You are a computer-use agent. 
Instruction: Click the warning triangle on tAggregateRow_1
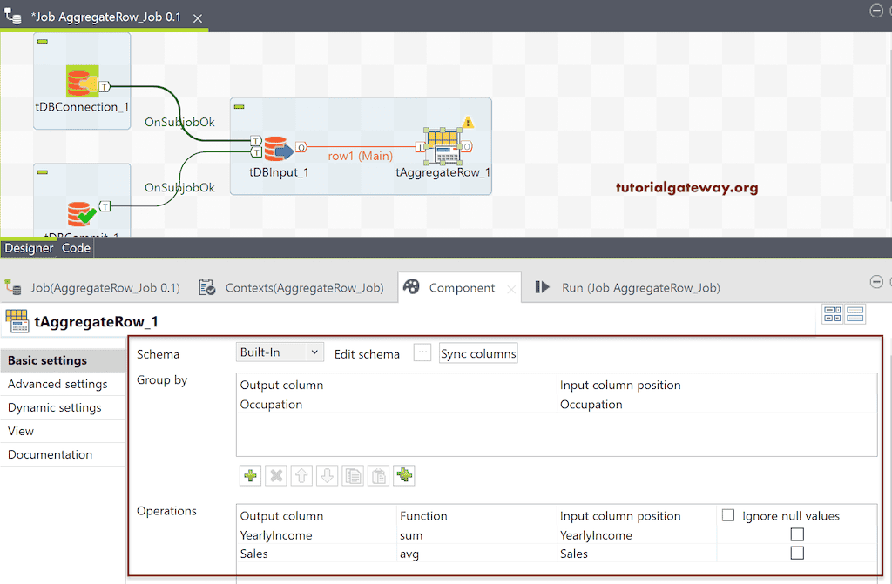[x=468, y=122]
